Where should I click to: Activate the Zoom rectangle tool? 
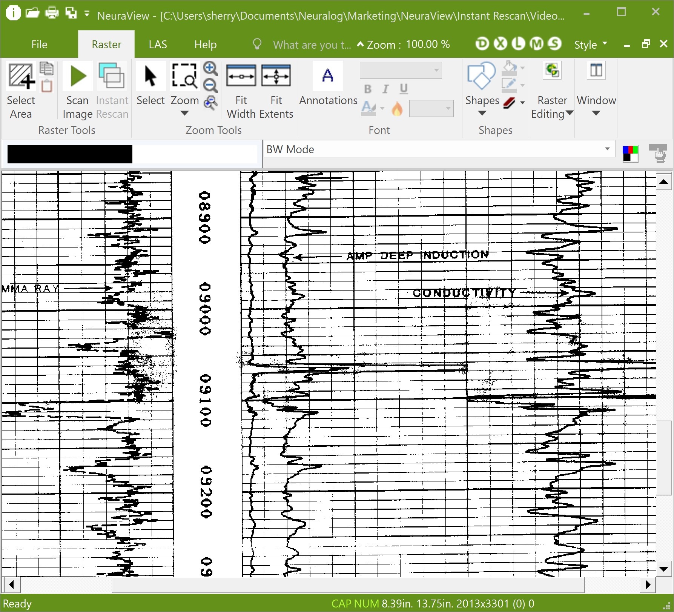click(x=184, y=76)
